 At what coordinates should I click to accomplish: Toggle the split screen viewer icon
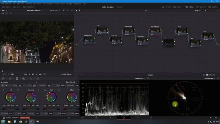click(7, 13)
